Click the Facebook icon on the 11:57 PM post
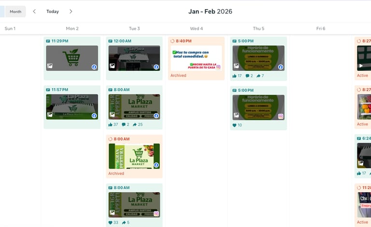The image size is (371, 227). (94, 116)
